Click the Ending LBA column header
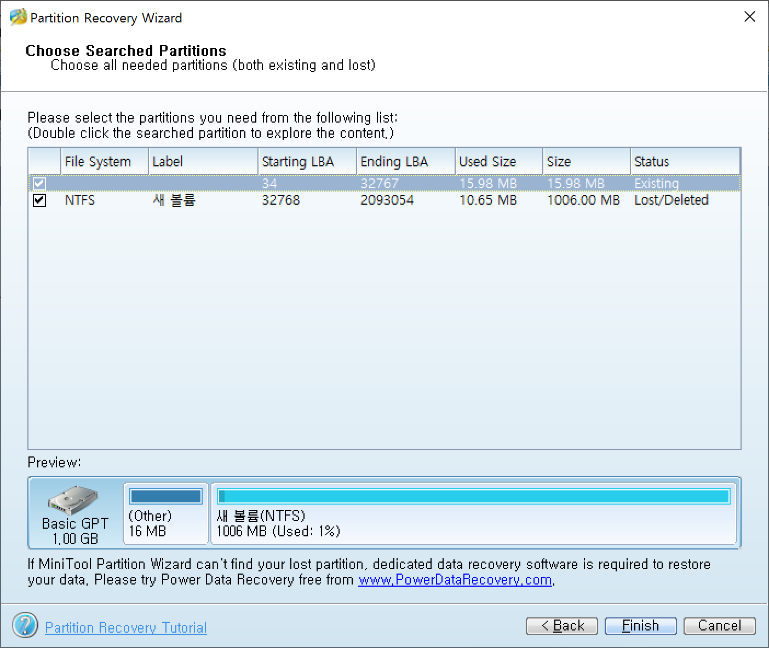 (x=406, y=161)
